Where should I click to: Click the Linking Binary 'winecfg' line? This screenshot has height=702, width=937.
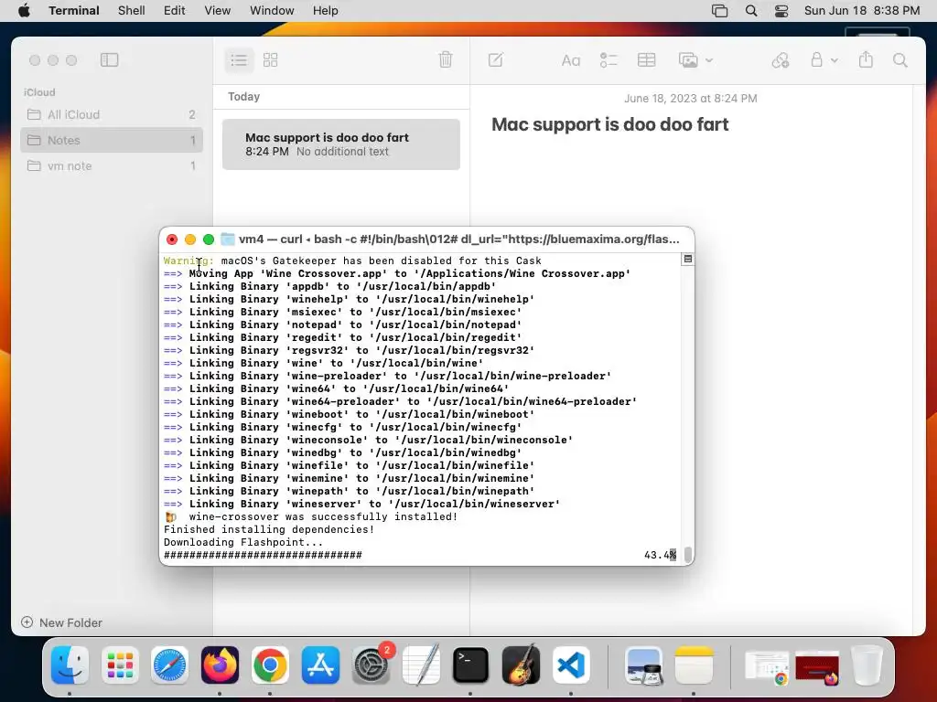click(x=343, y=428)
